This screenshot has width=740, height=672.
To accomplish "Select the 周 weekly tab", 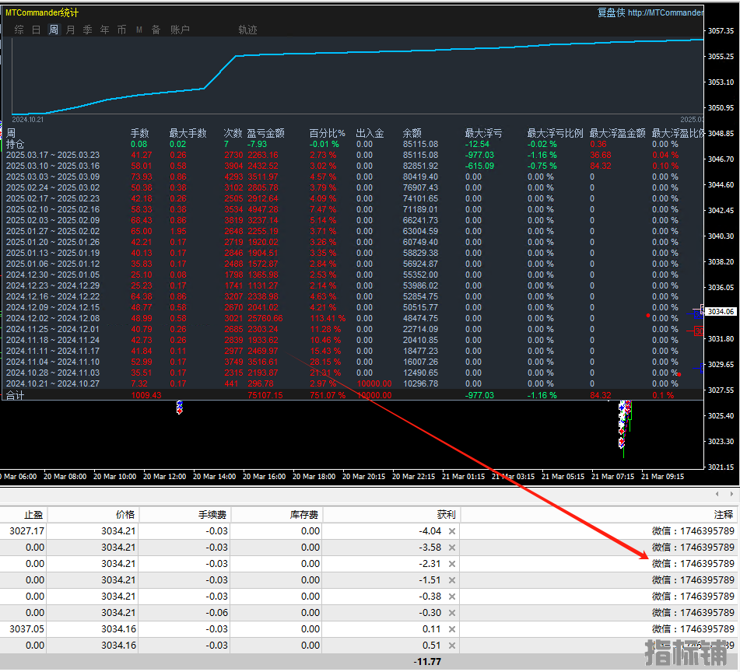I will click(x=54, y=30).
